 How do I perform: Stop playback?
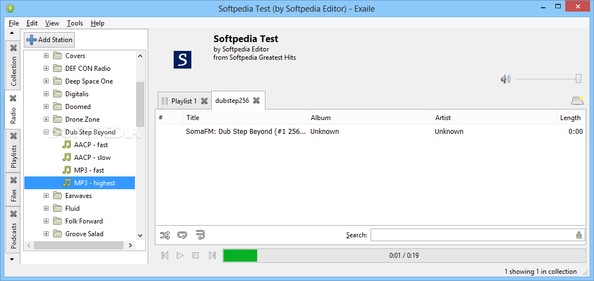pos(195,255)
